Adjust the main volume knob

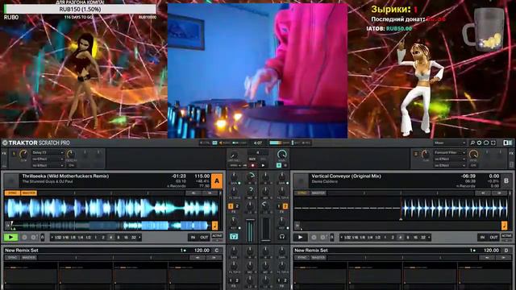[x=281, y=154]
